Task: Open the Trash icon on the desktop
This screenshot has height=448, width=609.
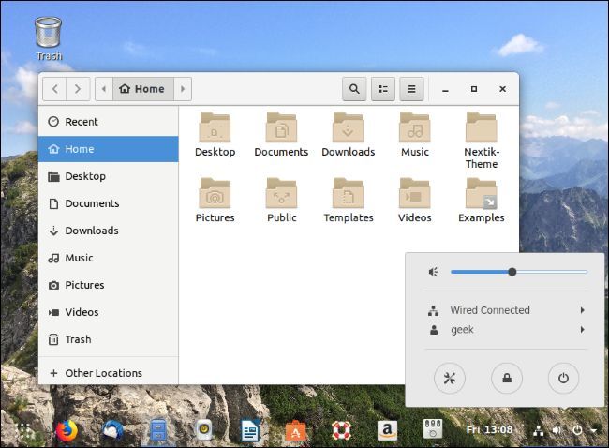Action: pyautogui.click(x=49, y=34)
